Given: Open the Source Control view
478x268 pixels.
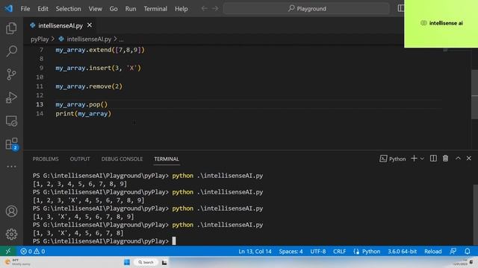Looking at the screenshot, I should tap(11, 74).
